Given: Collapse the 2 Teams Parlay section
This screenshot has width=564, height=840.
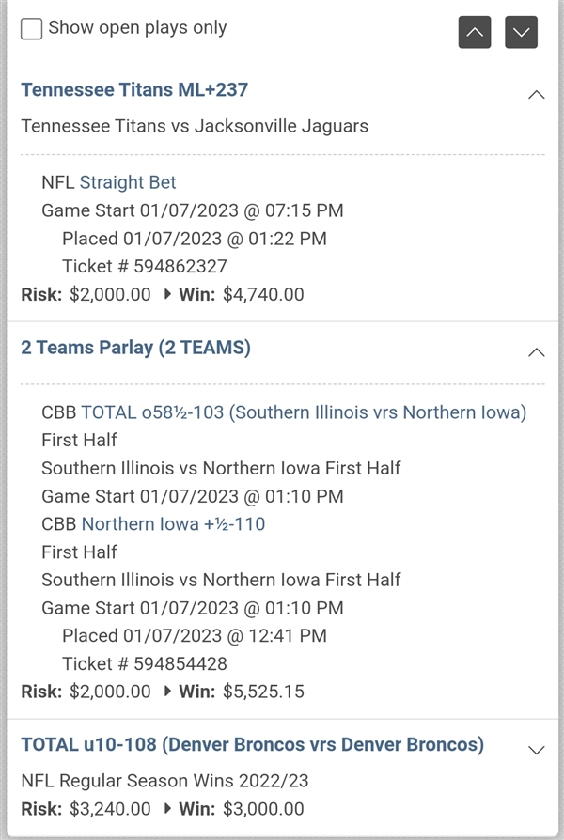Looking at the screenshot, I should tap(536, 352).
